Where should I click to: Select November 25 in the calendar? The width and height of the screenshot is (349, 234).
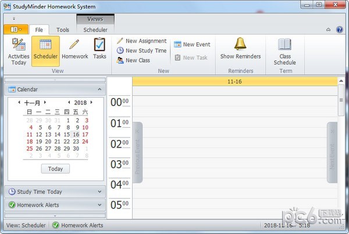pos(30,149)
